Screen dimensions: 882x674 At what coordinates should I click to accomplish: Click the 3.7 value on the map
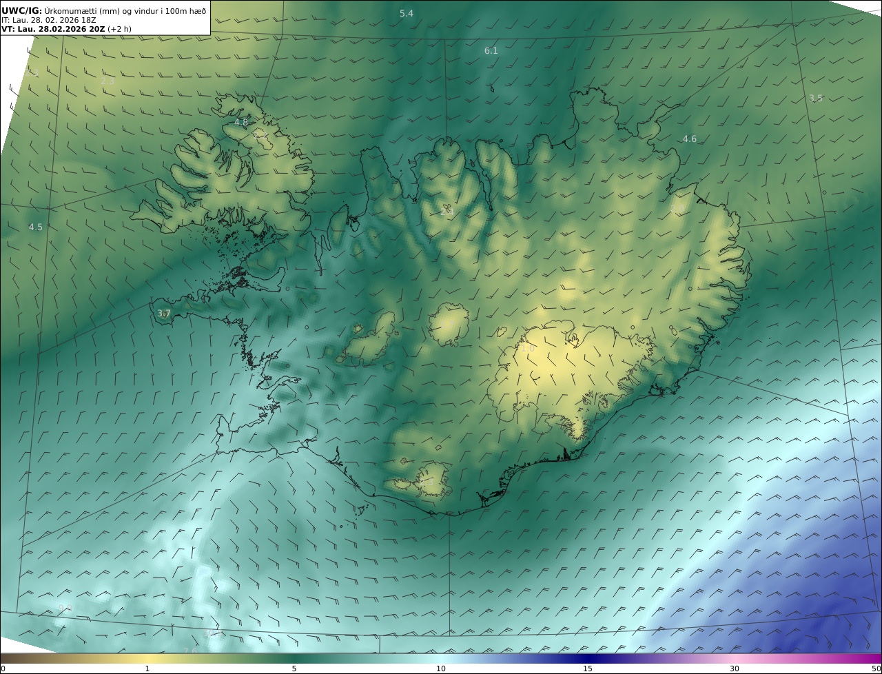pyautogui.click(x=163, y=313)
